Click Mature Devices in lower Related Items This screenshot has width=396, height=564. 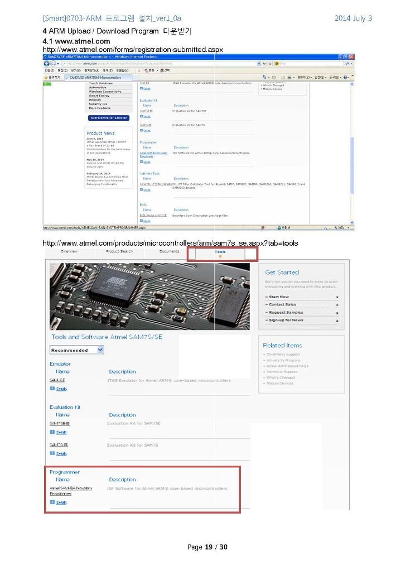coord(280,384)
